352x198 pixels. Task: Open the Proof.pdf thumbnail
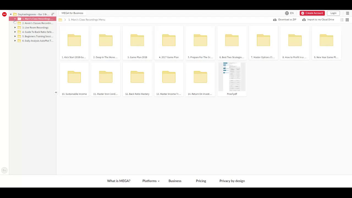232,77
